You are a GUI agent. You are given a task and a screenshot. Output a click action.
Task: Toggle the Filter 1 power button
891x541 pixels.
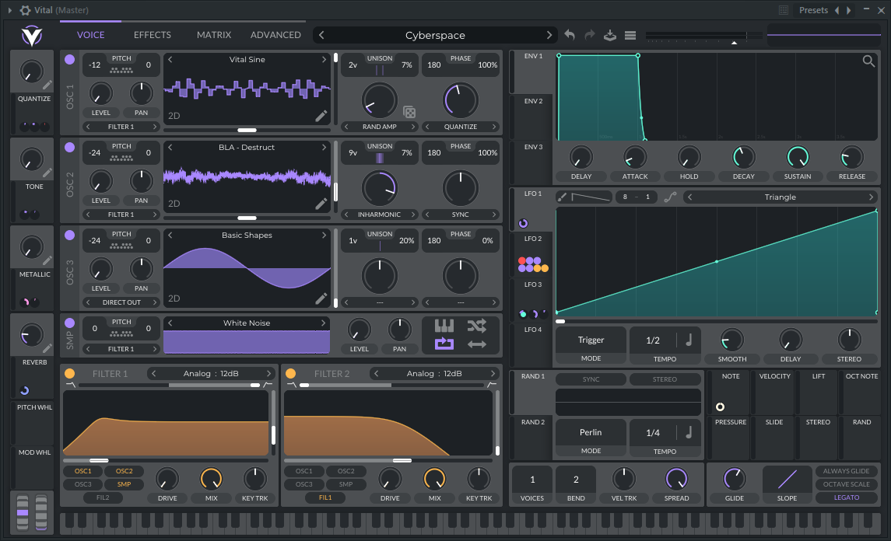[x=70, y=373]
